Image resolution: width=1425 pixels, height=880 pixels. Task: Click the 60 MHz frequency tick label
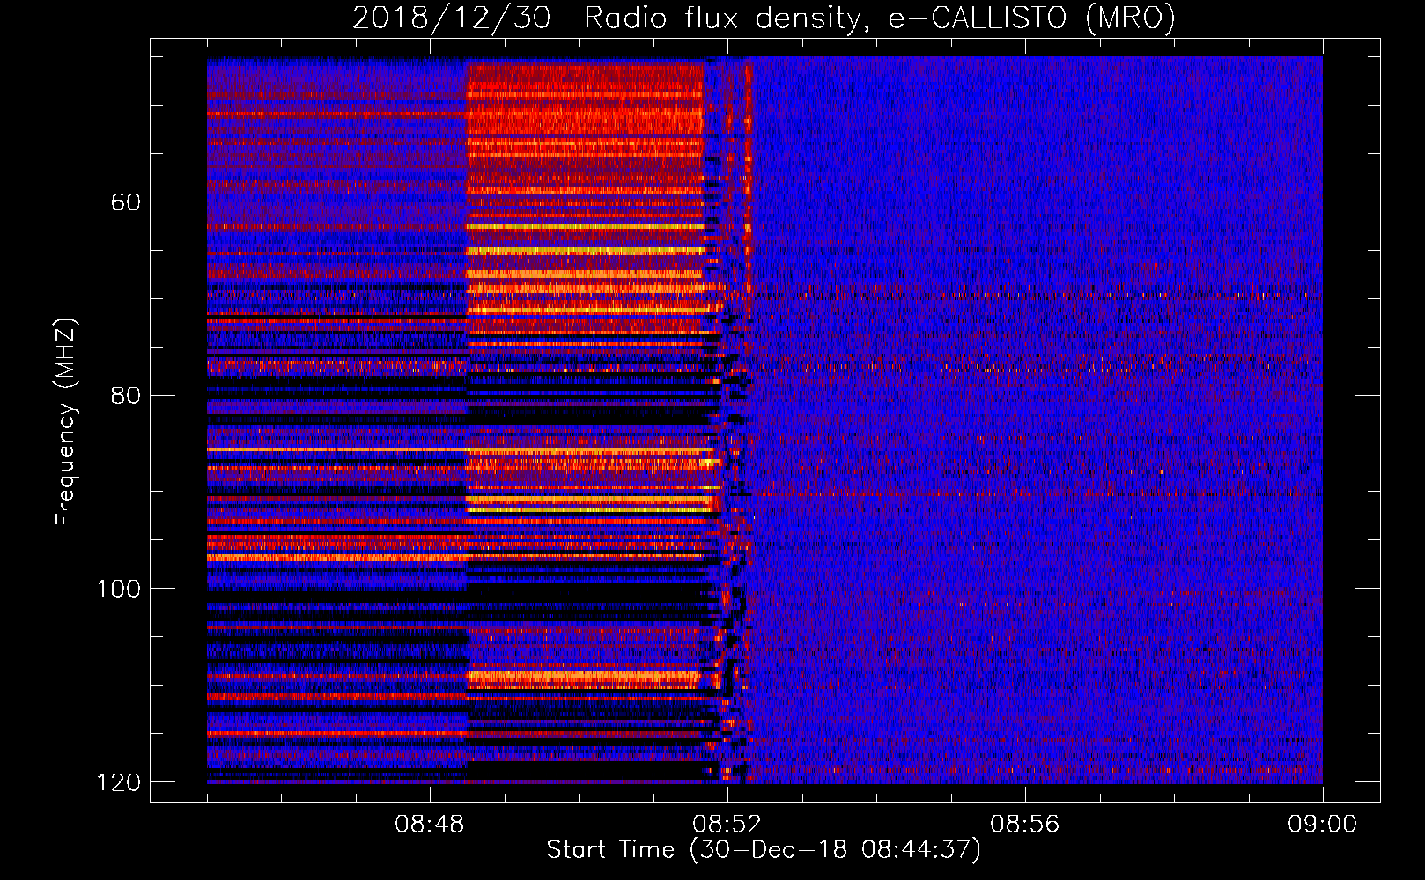coord(126,202)
